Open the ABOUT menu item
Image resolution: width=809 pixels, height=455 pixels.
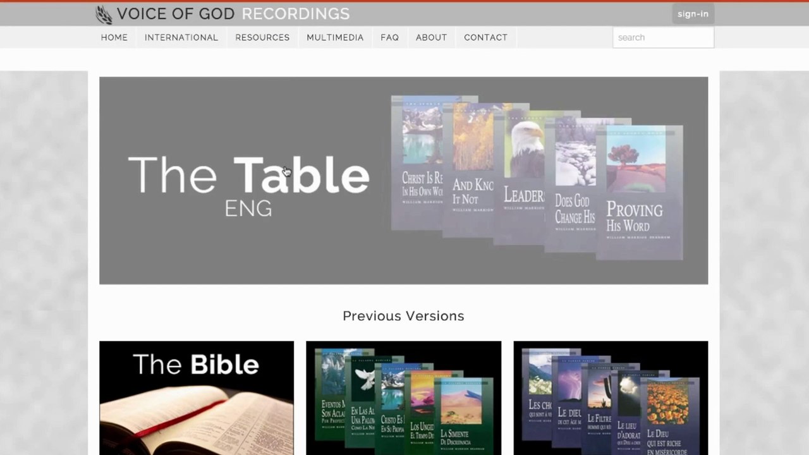(431, 37)
